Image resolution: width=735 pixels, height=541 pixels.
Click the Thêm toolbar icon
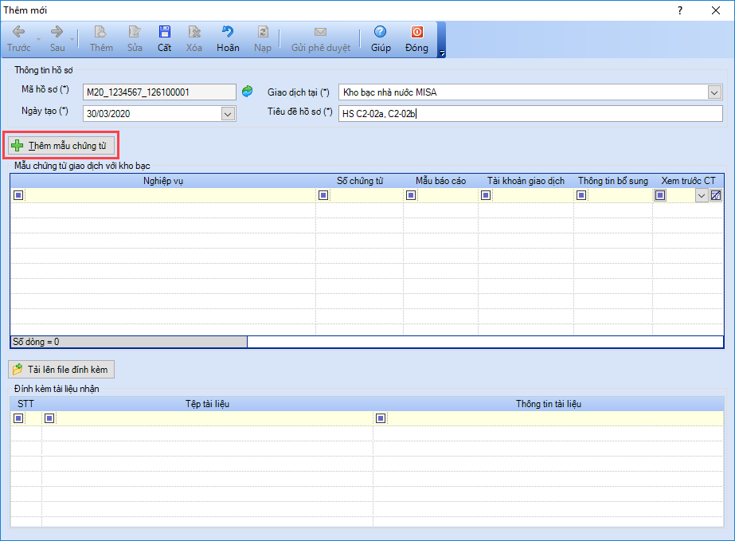101,32
